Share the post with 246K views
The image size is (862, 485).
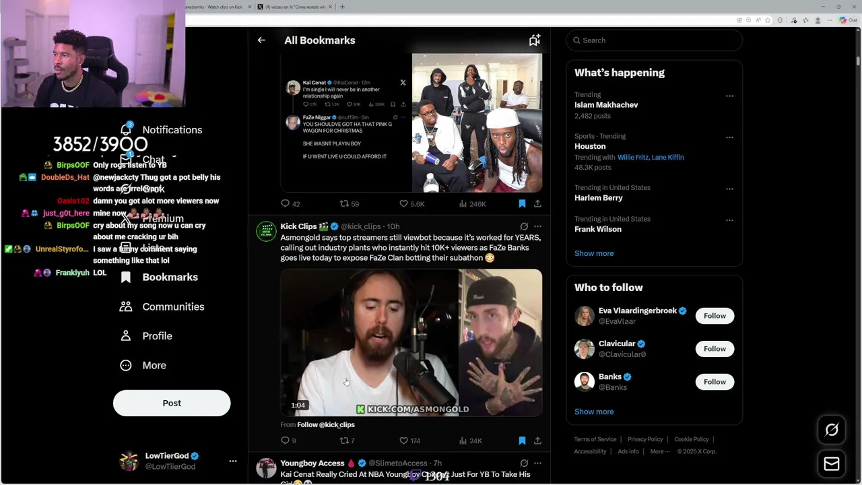click(x=537, y=203)
